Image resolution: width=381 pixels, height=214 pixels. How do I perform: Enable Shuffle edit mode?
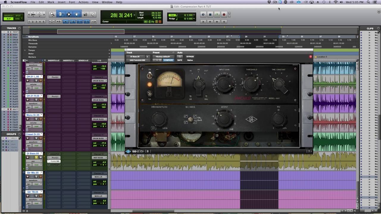point(8,15)
